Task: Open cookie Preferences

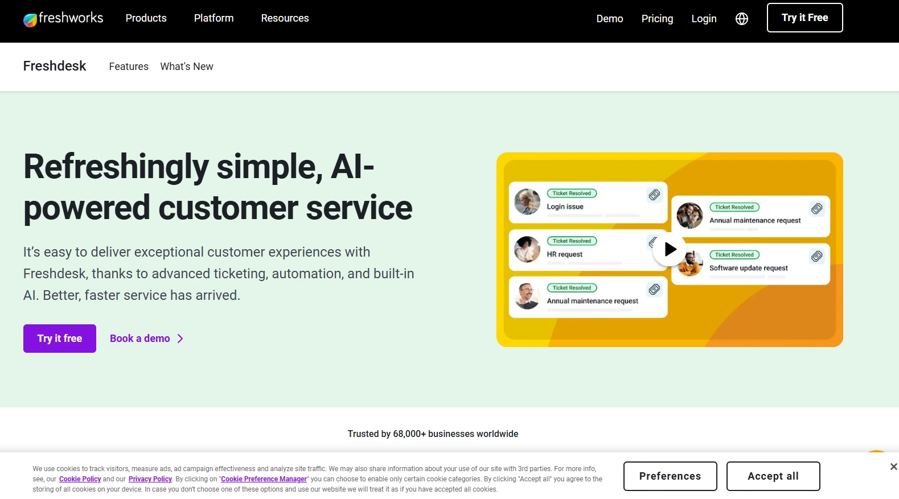Action: [670, 476]
